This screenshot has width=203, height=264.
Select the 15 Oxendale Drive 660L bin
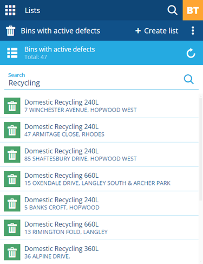point(99,179)
